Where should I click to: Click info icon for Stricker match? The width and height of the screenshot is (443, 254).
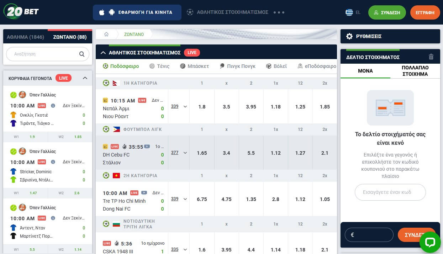[53, 162]
